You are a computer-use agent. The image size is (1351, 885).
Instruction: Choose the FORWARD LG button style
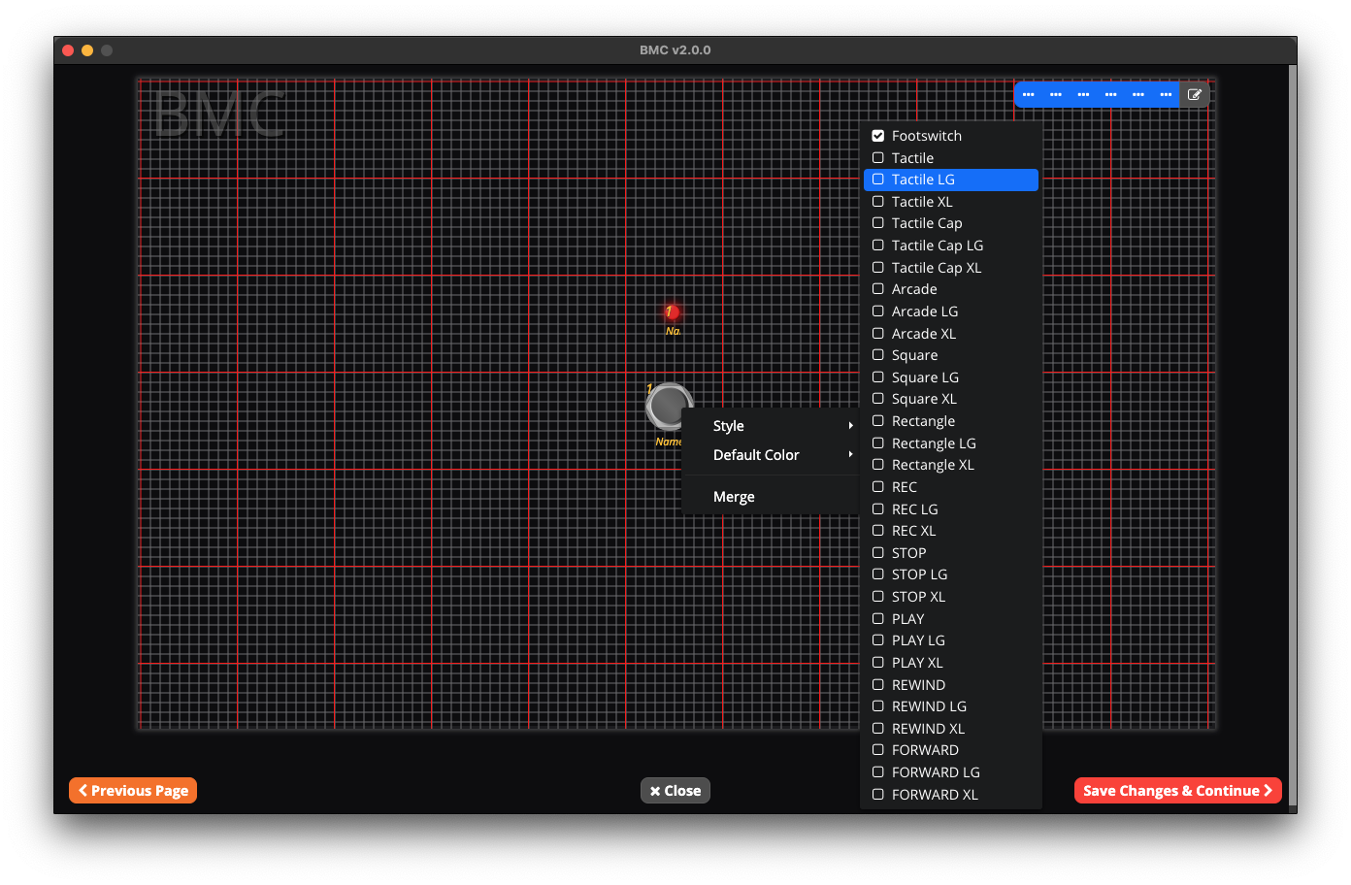pyautogui.click(x=951, y=772)
